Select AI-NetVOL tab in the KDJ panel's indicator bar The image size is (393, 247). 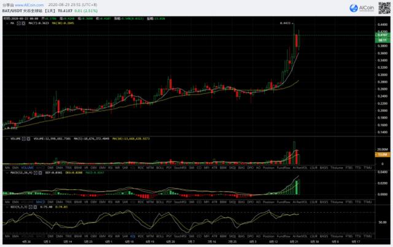pos(300,237)
